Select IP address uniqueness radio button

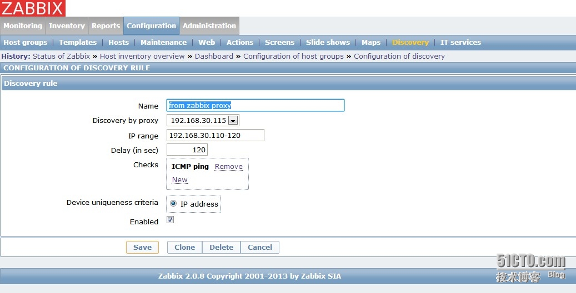[173, 203]
